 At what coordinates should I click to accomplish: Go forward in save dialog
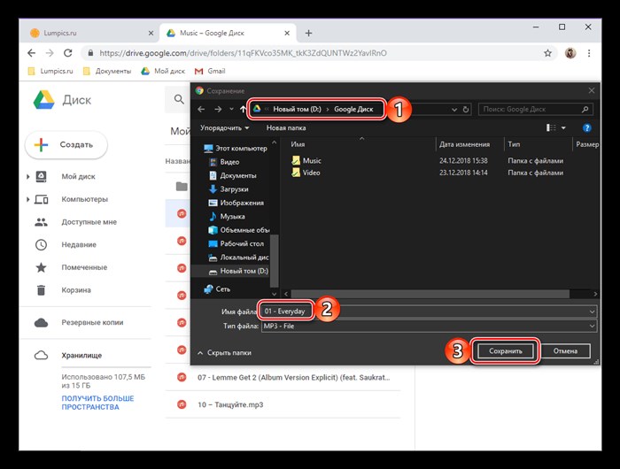click(x=218, y=109)
